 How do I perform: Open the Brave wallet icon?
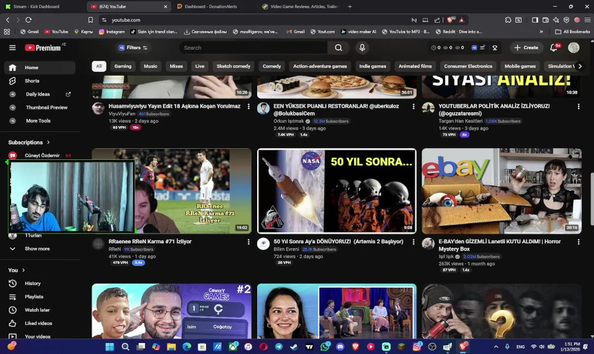click(546, 20)
